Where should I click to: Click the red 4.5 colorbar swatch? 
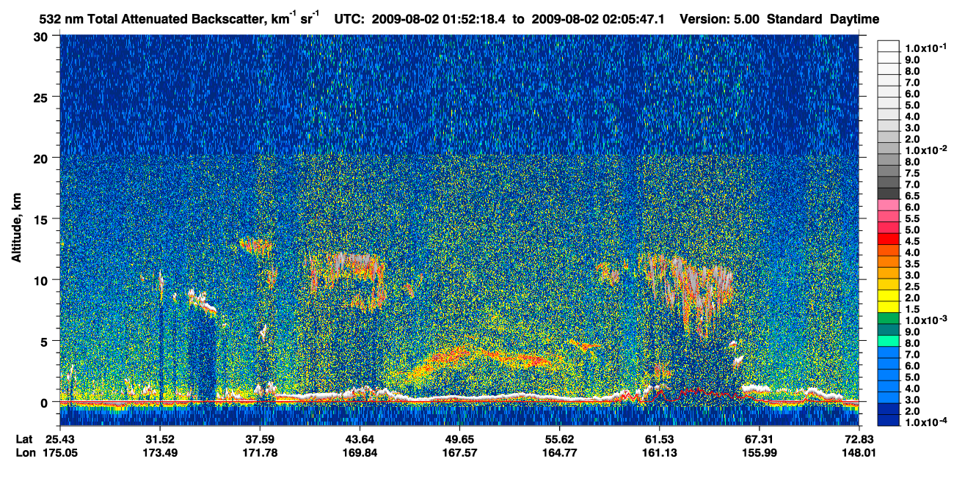888,241
